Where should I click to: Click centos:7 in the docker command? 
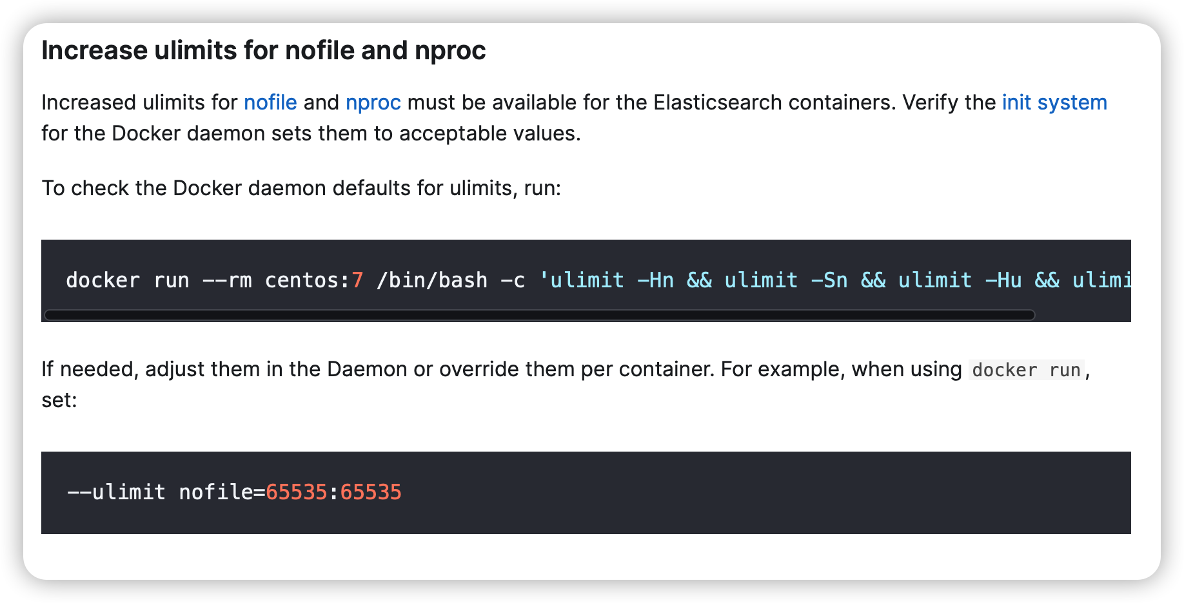click(314, 280)
